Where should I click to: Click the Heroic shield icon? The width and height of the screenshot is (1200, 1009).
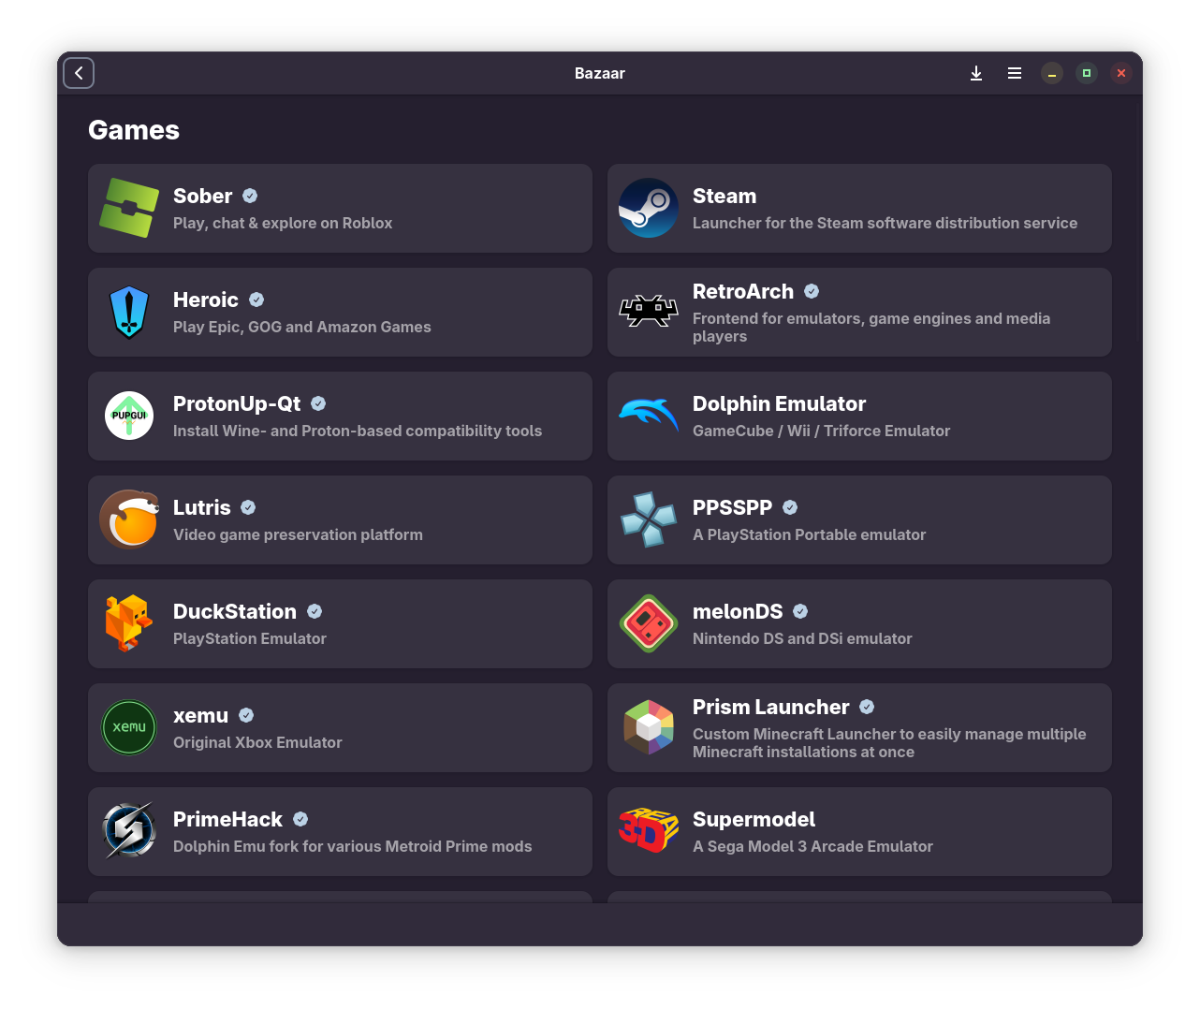[x=129, y=312]
